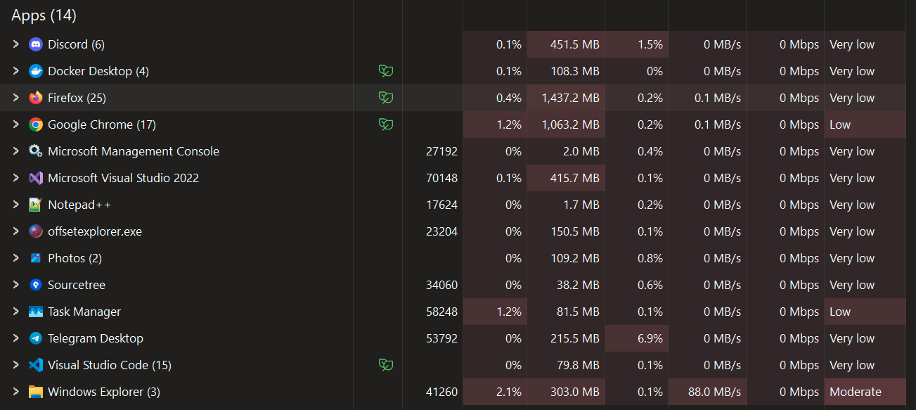Click the Firefox browser icon

(x=36, y=98)
